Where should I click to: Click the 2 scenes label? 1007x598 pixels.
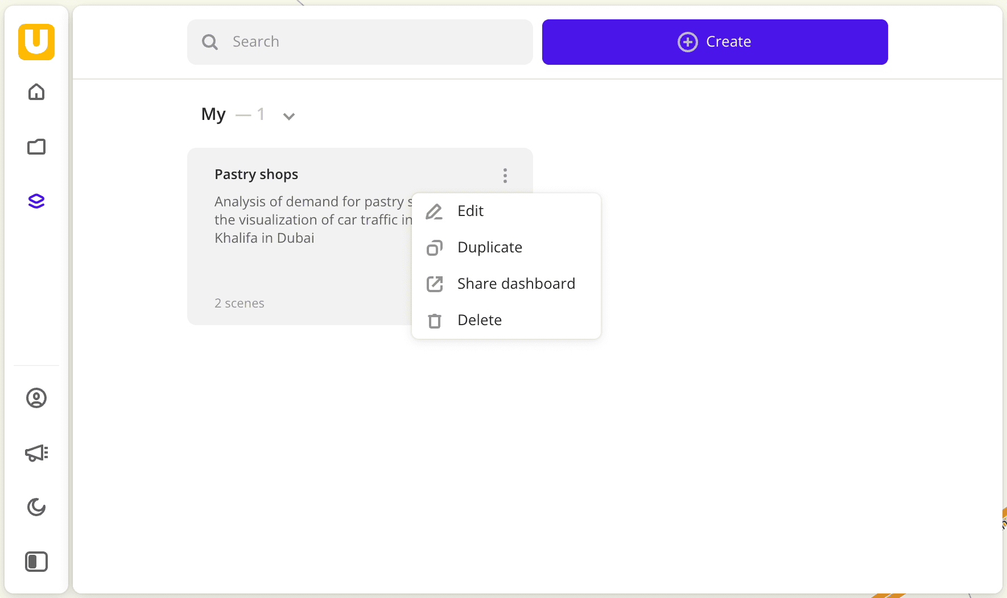[x=240, y=304]
